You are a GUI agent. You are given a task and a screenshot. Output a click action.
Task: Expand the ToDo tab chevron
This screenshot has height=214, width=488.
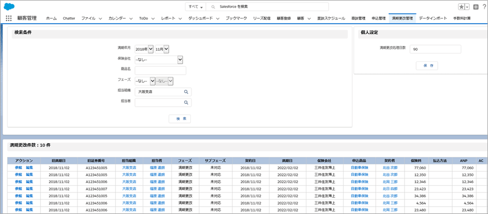click(153, 19)
